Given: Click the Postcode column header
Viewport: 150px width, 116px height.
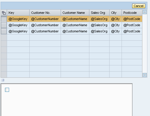Looking at the screenshot, I should pos(132,13).
